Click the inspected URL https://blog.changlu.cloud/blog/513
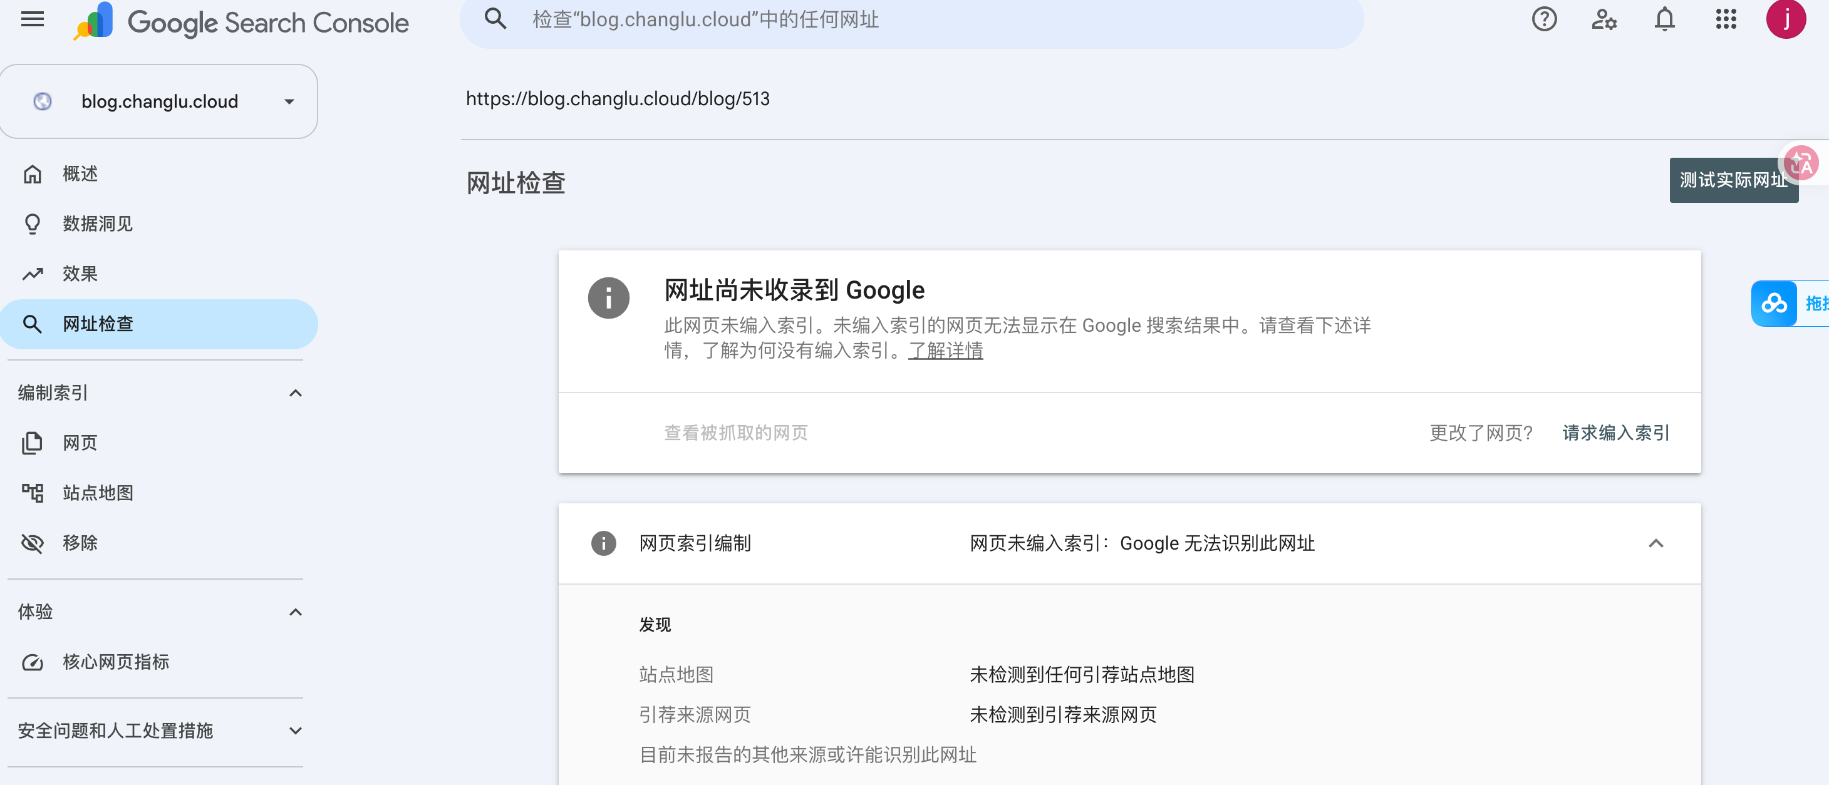This screenshot has height=785, width=1829. coord(617,99)
